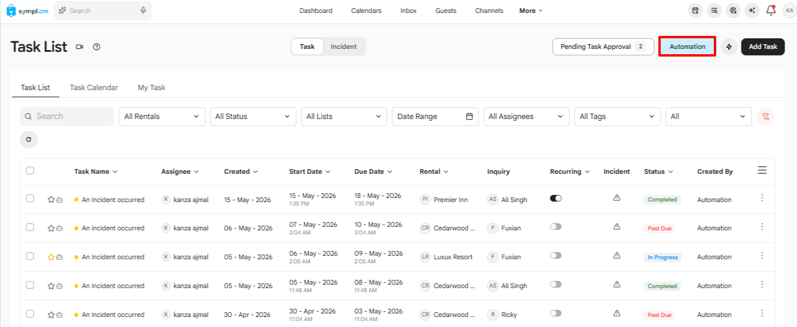797x327 pixels.
Task: Check the Luxux Resort task row checkbox
Action: coord(30,255)
